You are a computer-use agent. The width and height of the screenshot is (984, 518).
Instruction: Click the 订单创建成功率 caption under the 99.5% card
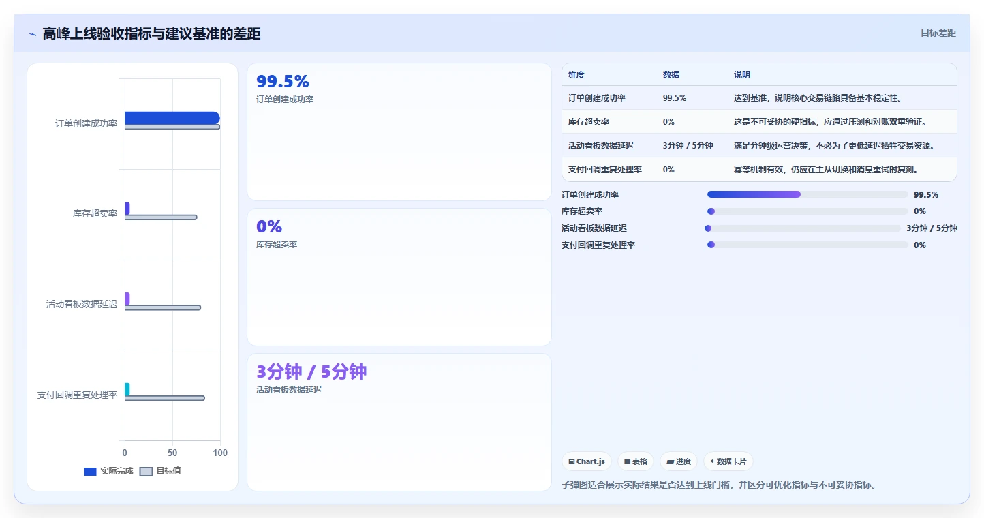pyautogui.click(x=285, y=100)
